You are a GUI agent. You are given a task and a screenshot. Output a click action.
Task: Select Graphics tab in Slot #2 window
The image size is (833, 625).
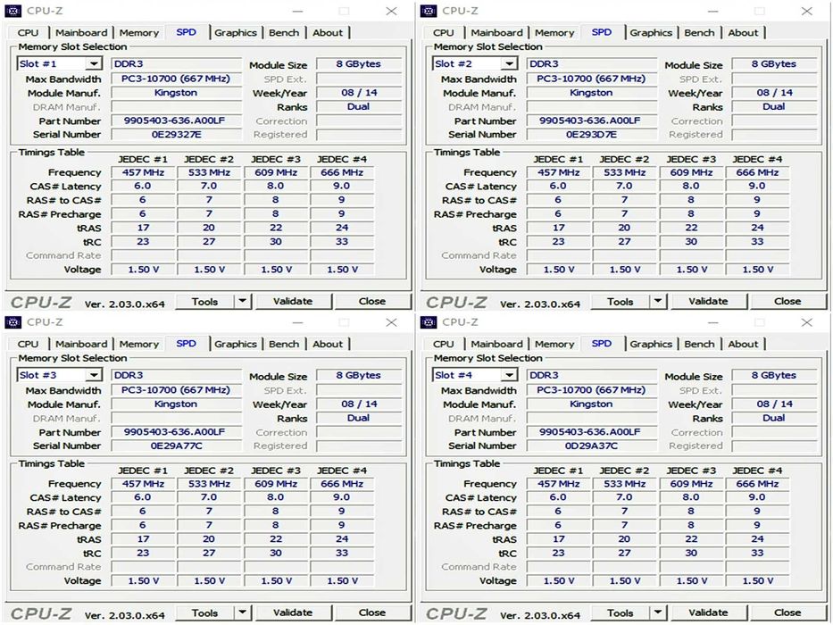[651, 32]
